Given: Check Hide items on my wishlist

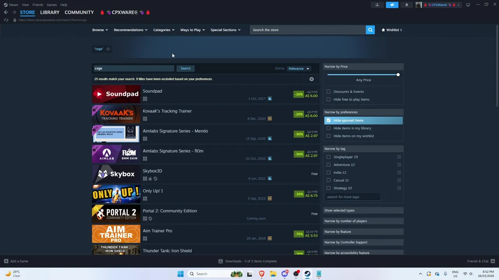Looking at the screenshot, I should point(329,136).
